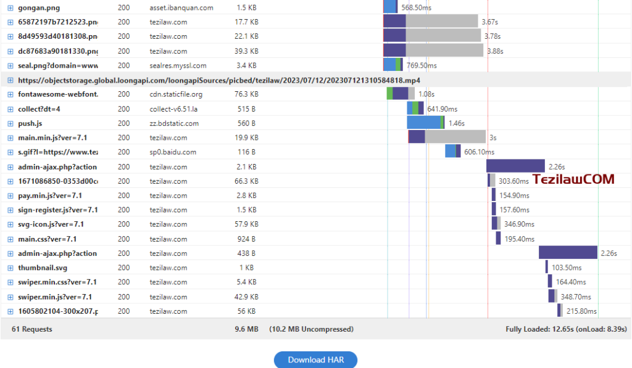This screenshot has width=632, height=368.
Task: Click the 61 Requests summary text
Action: tap(32, 329)
